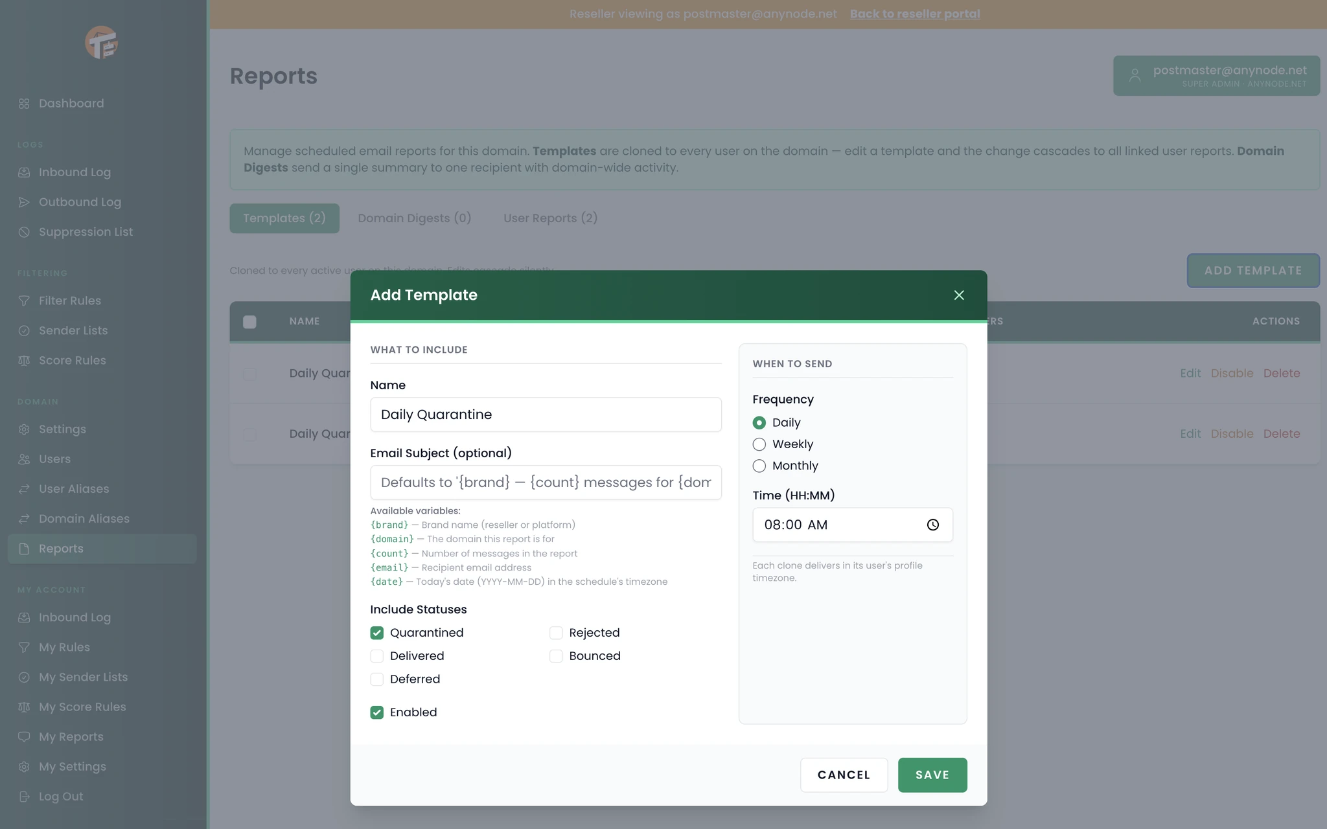Screen dimensions: 1327x829
Task: Click the Cancel button
Action: (844, 775)
